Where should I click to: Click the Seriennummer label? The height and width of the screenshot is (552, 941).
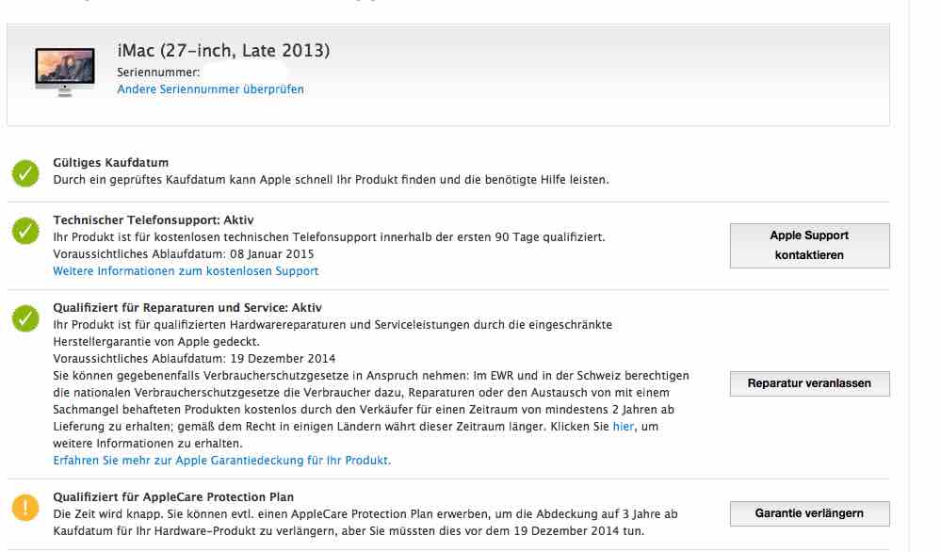point(158,73)
